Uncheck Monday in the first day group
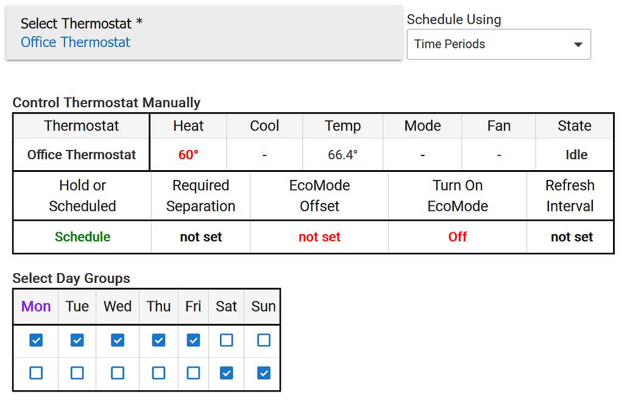Viewport: 624px width, 400px height. pyautogui.click(x=35, y=340)
